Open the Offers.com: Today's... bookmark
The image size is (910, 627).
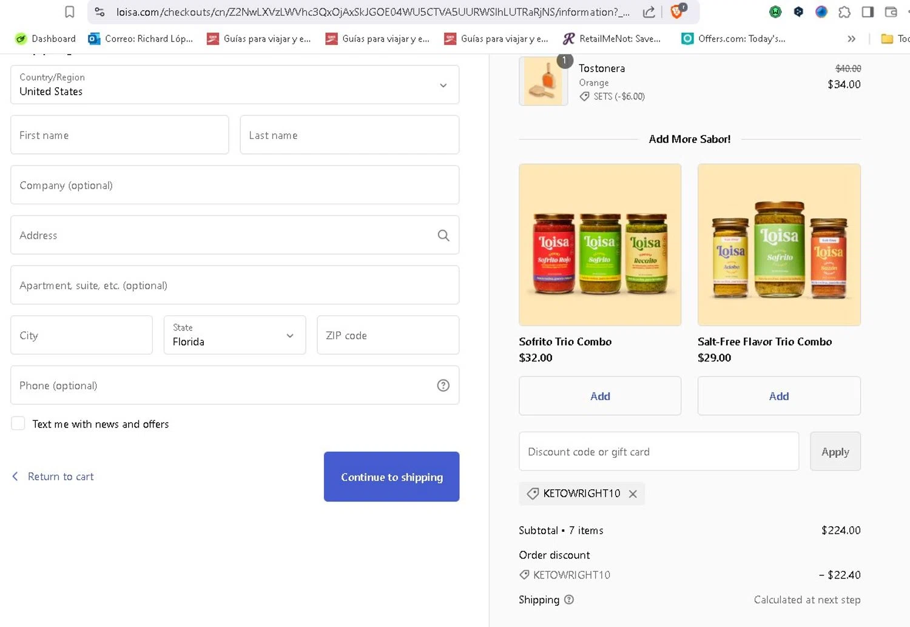tap(733, 39)
